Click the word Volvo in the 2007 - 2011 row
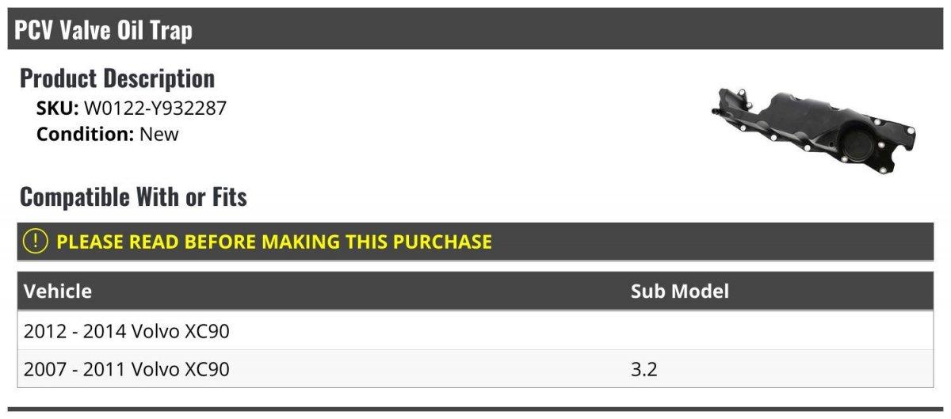The image size is (951, 419). pos(155,369)
